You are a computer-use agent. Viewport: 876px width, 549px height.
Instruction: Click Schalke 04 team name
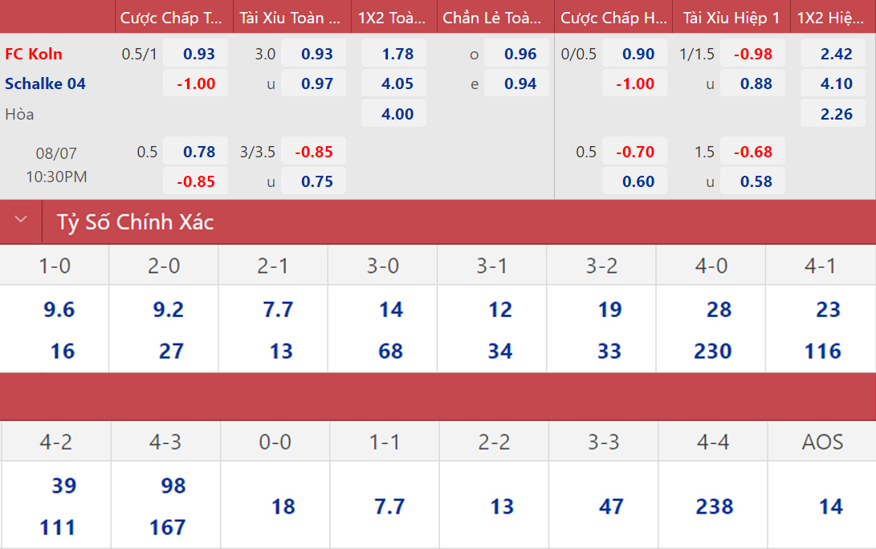(x=45, y=83)
